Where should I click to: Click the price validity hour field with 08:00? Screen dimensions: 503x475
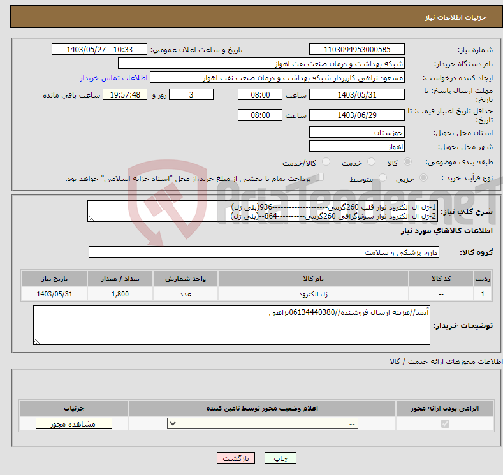click(260, 115)
